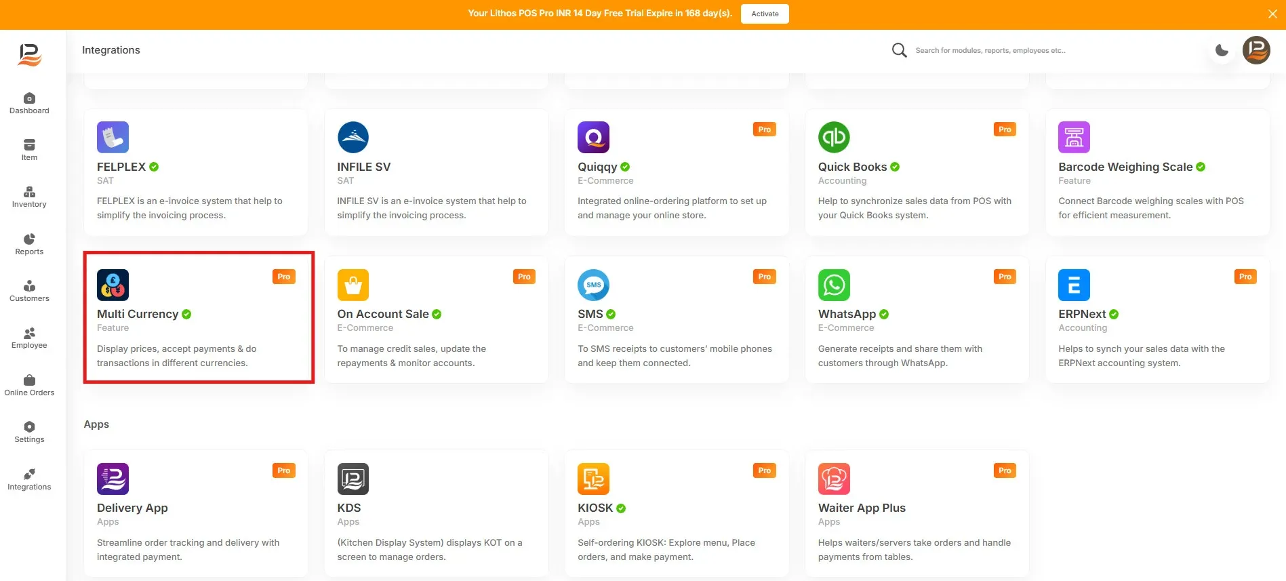Open the Multi Currency integration icon
1286x581 pixels.
click(x=113, y=285)
